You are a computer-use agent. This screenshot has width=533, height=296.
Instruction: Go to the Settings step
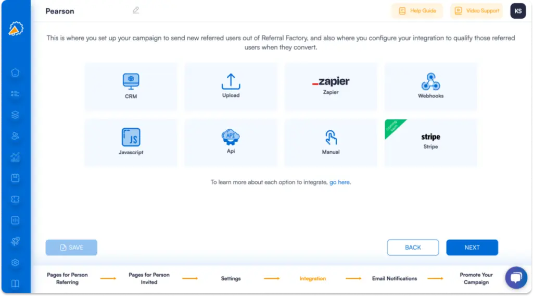231,278
